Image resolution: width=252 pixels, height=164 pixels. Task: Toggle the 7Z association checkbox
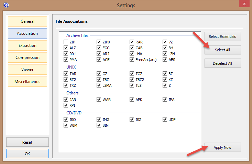click(165, 42)
